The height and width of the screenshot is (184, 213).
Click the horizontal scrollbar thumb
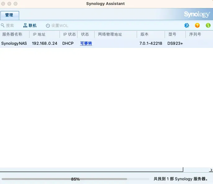[x=91, y=170]
